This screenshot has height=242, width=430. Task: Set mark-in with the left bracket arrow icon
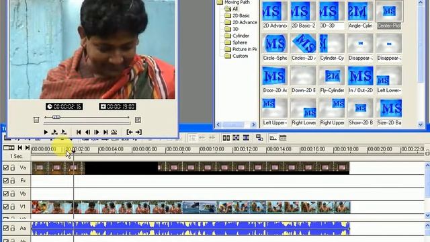point(130,132)
